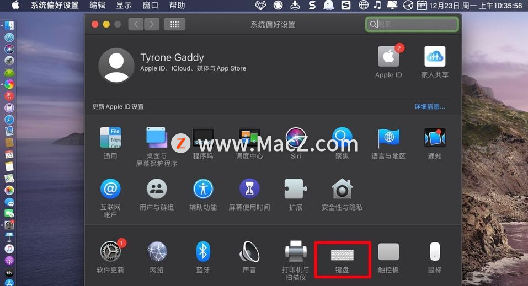This screenshot has width=528, height=286.
Task: Open 屏幕使用时间 preference pane
Action: pyautogui.click(x=249, y=195)
